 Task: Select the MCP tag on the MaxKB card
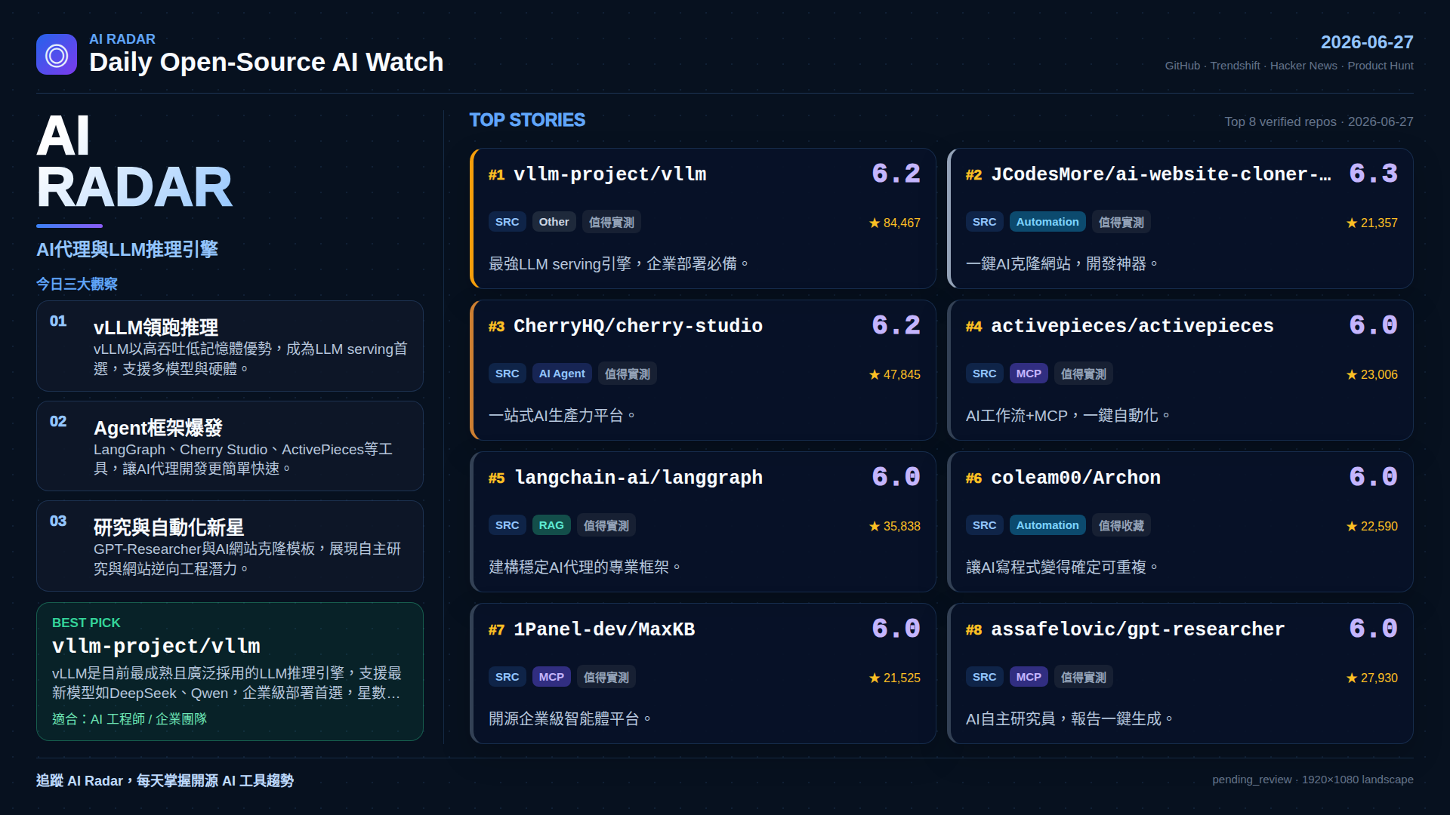(x=551, y=677)
